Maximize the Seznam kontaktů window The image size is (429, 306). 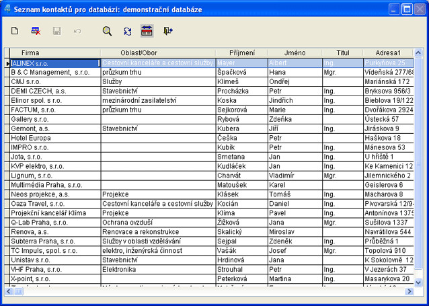pyautogui.click(x=407, y=9)
